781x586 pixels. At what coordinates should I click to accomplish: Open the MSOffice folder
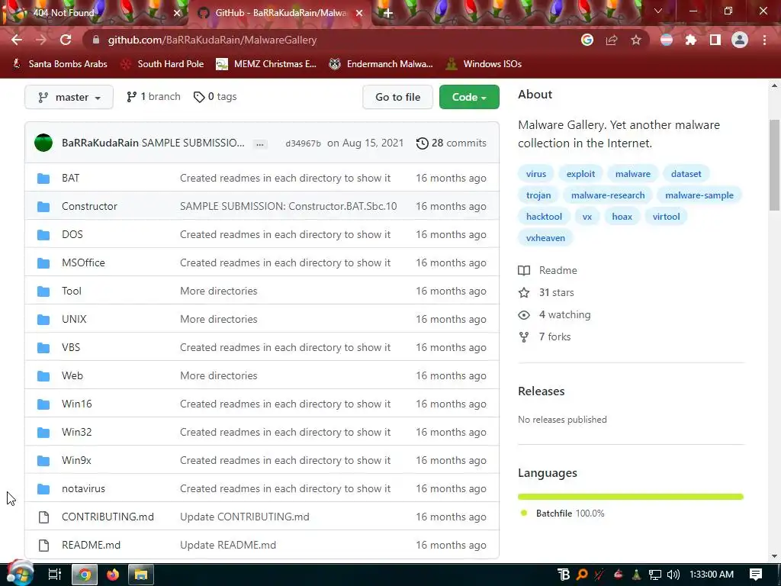pos(83,262)
